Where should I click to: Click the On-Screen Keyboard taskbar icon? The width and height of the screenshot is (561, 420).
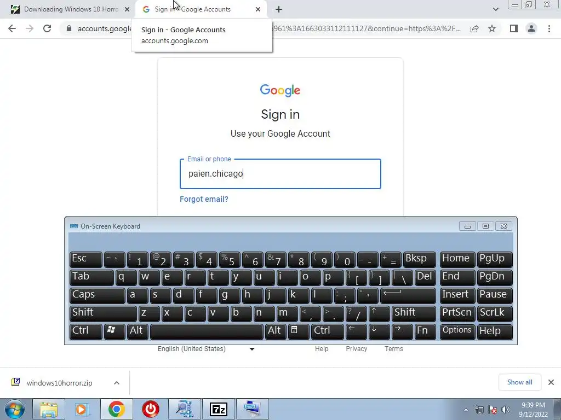coord(252,409)
